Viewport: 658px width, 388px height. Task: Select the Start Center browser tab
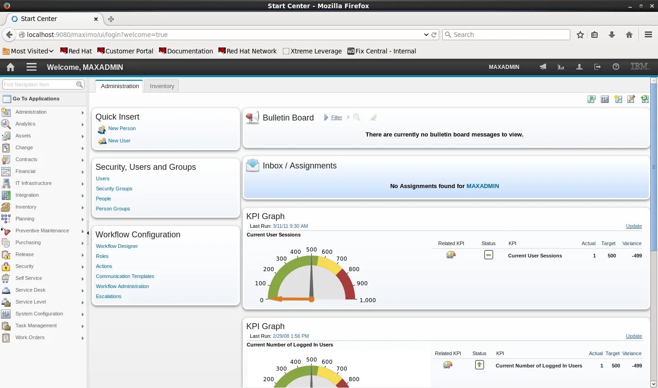pyautogui.click(x=55, y=19)
